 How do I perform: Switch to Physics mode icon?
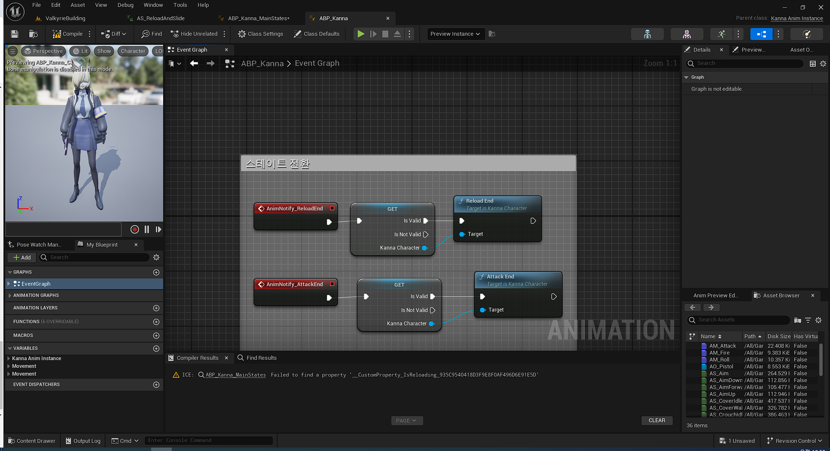(807, 34)
